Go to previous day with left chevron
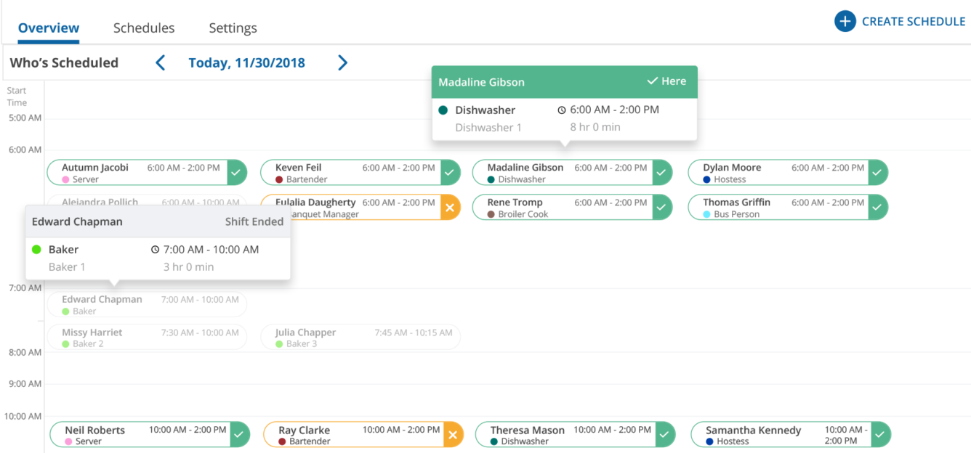Screen dimensions: 971x453 pos(161,63)
